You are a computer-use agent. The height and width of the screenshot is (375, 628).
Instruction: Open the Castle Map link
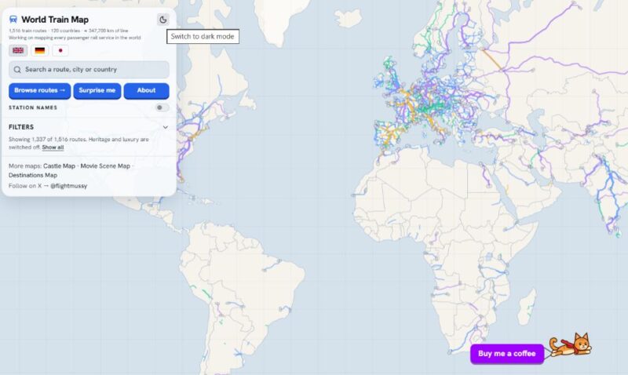60,166
